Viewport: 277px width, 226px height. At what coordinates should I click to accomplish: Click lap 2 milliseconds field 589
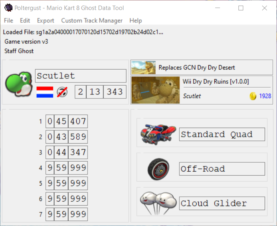pos(78,137)
